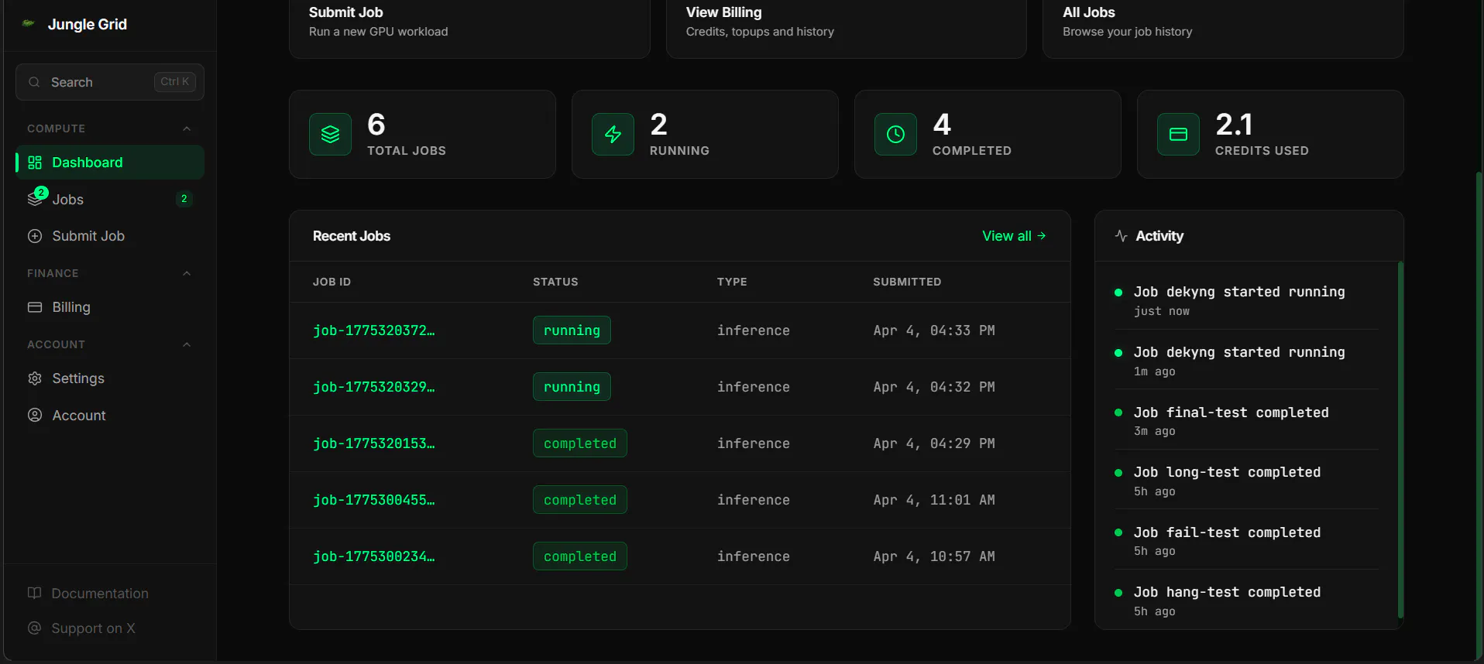1484x664 pixels.
Task: Click the search magnifier icon
Action: tap(34, 82)
